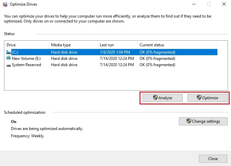Image resolution: width=231 pixels, height=166 pixels.
Task: Select the System Reserved row label
Action: tap(27, 65)
